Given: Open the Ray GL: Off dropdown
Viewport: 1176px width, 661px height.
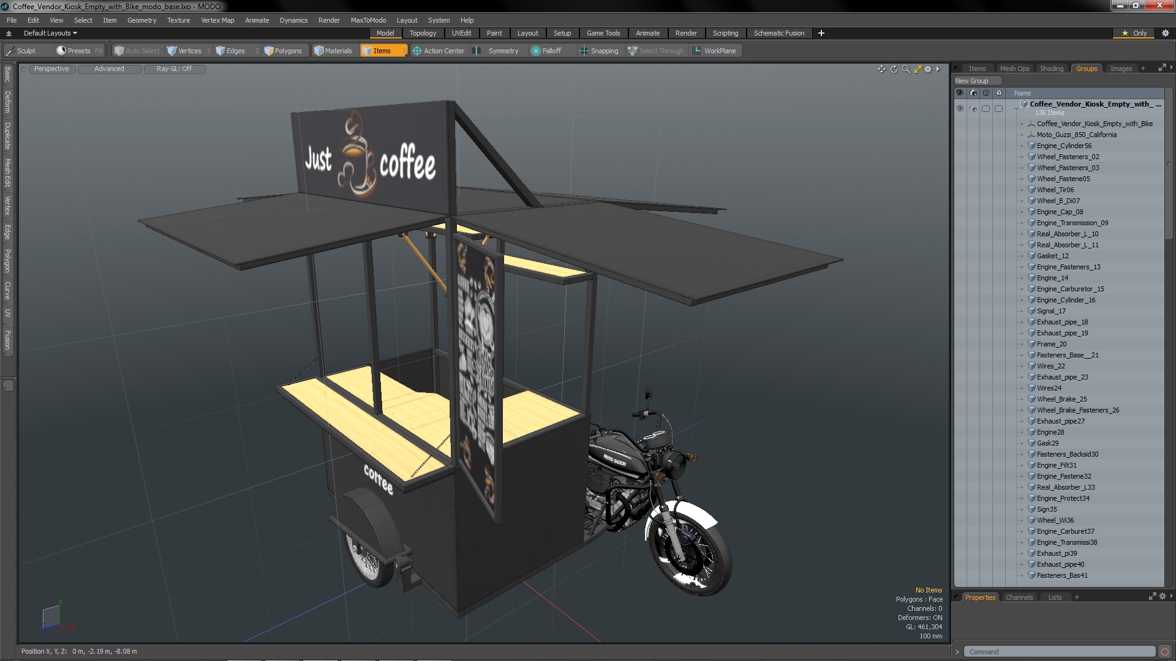Looking at the screenshot, I should [x=174, y=69].
